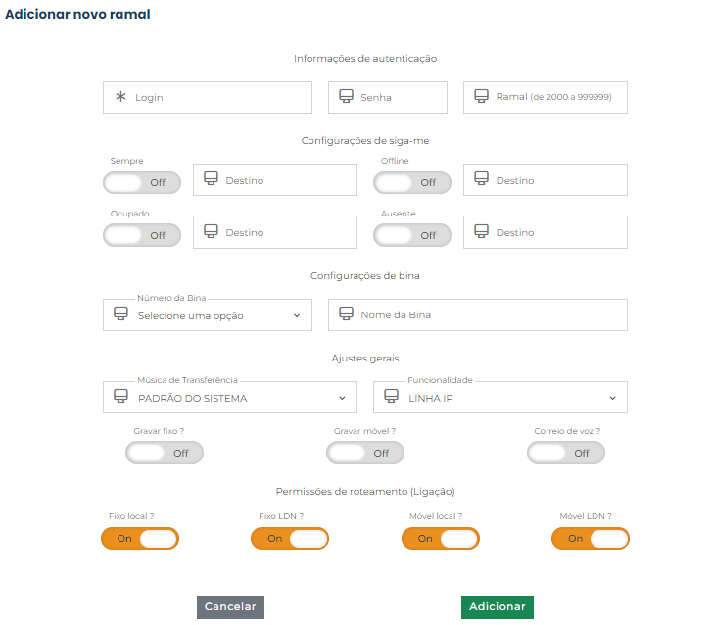713x625 pixels.
Task: Click the asterisk icon in Login field
Action: [121, 97]
